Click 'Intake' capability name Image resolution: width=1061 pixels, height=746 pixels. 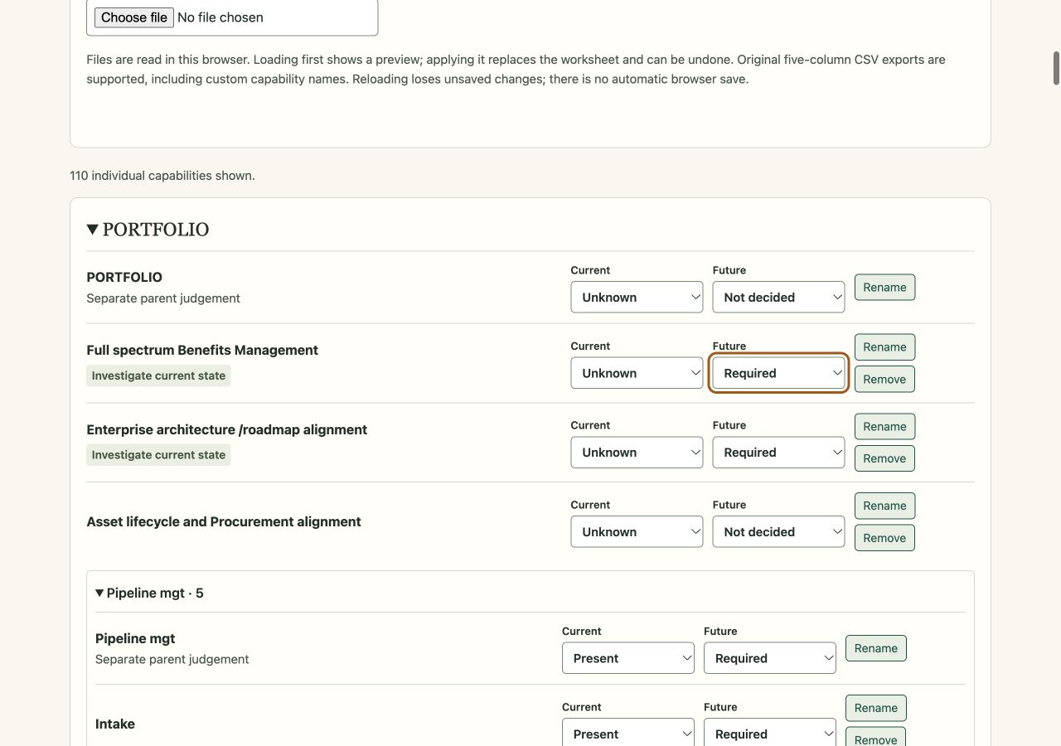coord(115,724)
